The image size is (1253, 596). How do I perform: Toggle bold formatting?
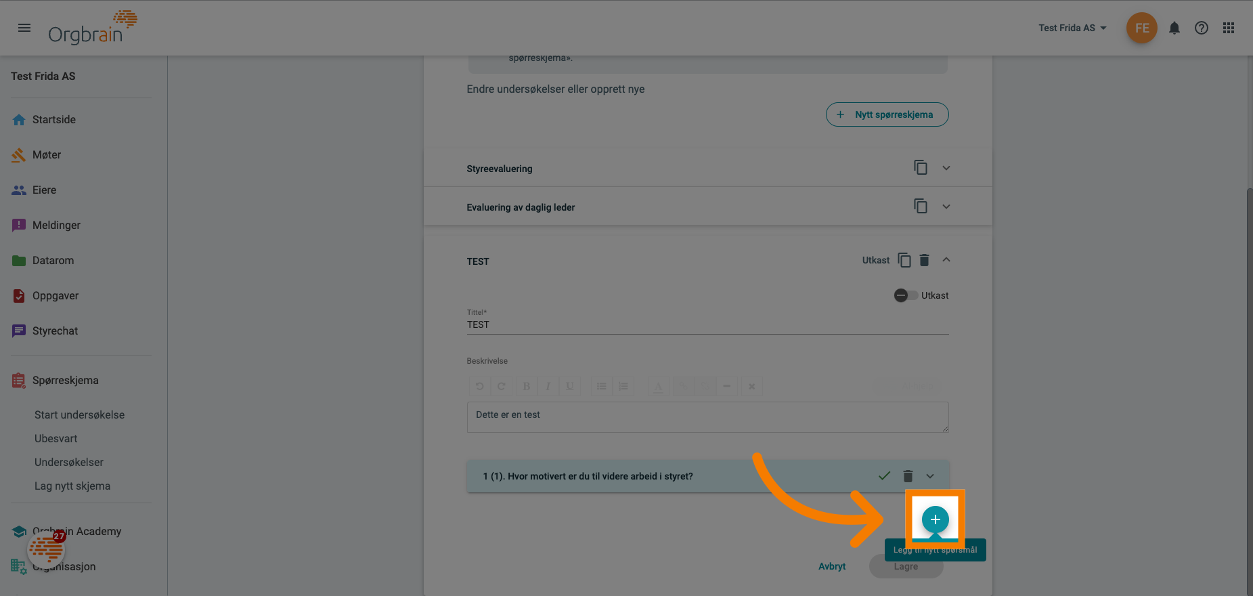pos(526,386)
